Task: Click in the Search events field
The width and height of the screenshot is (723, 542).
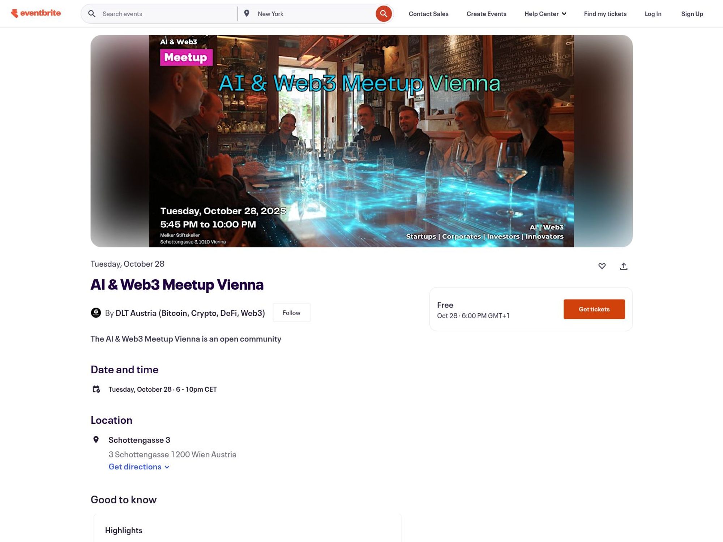Action: pos(166,14)
